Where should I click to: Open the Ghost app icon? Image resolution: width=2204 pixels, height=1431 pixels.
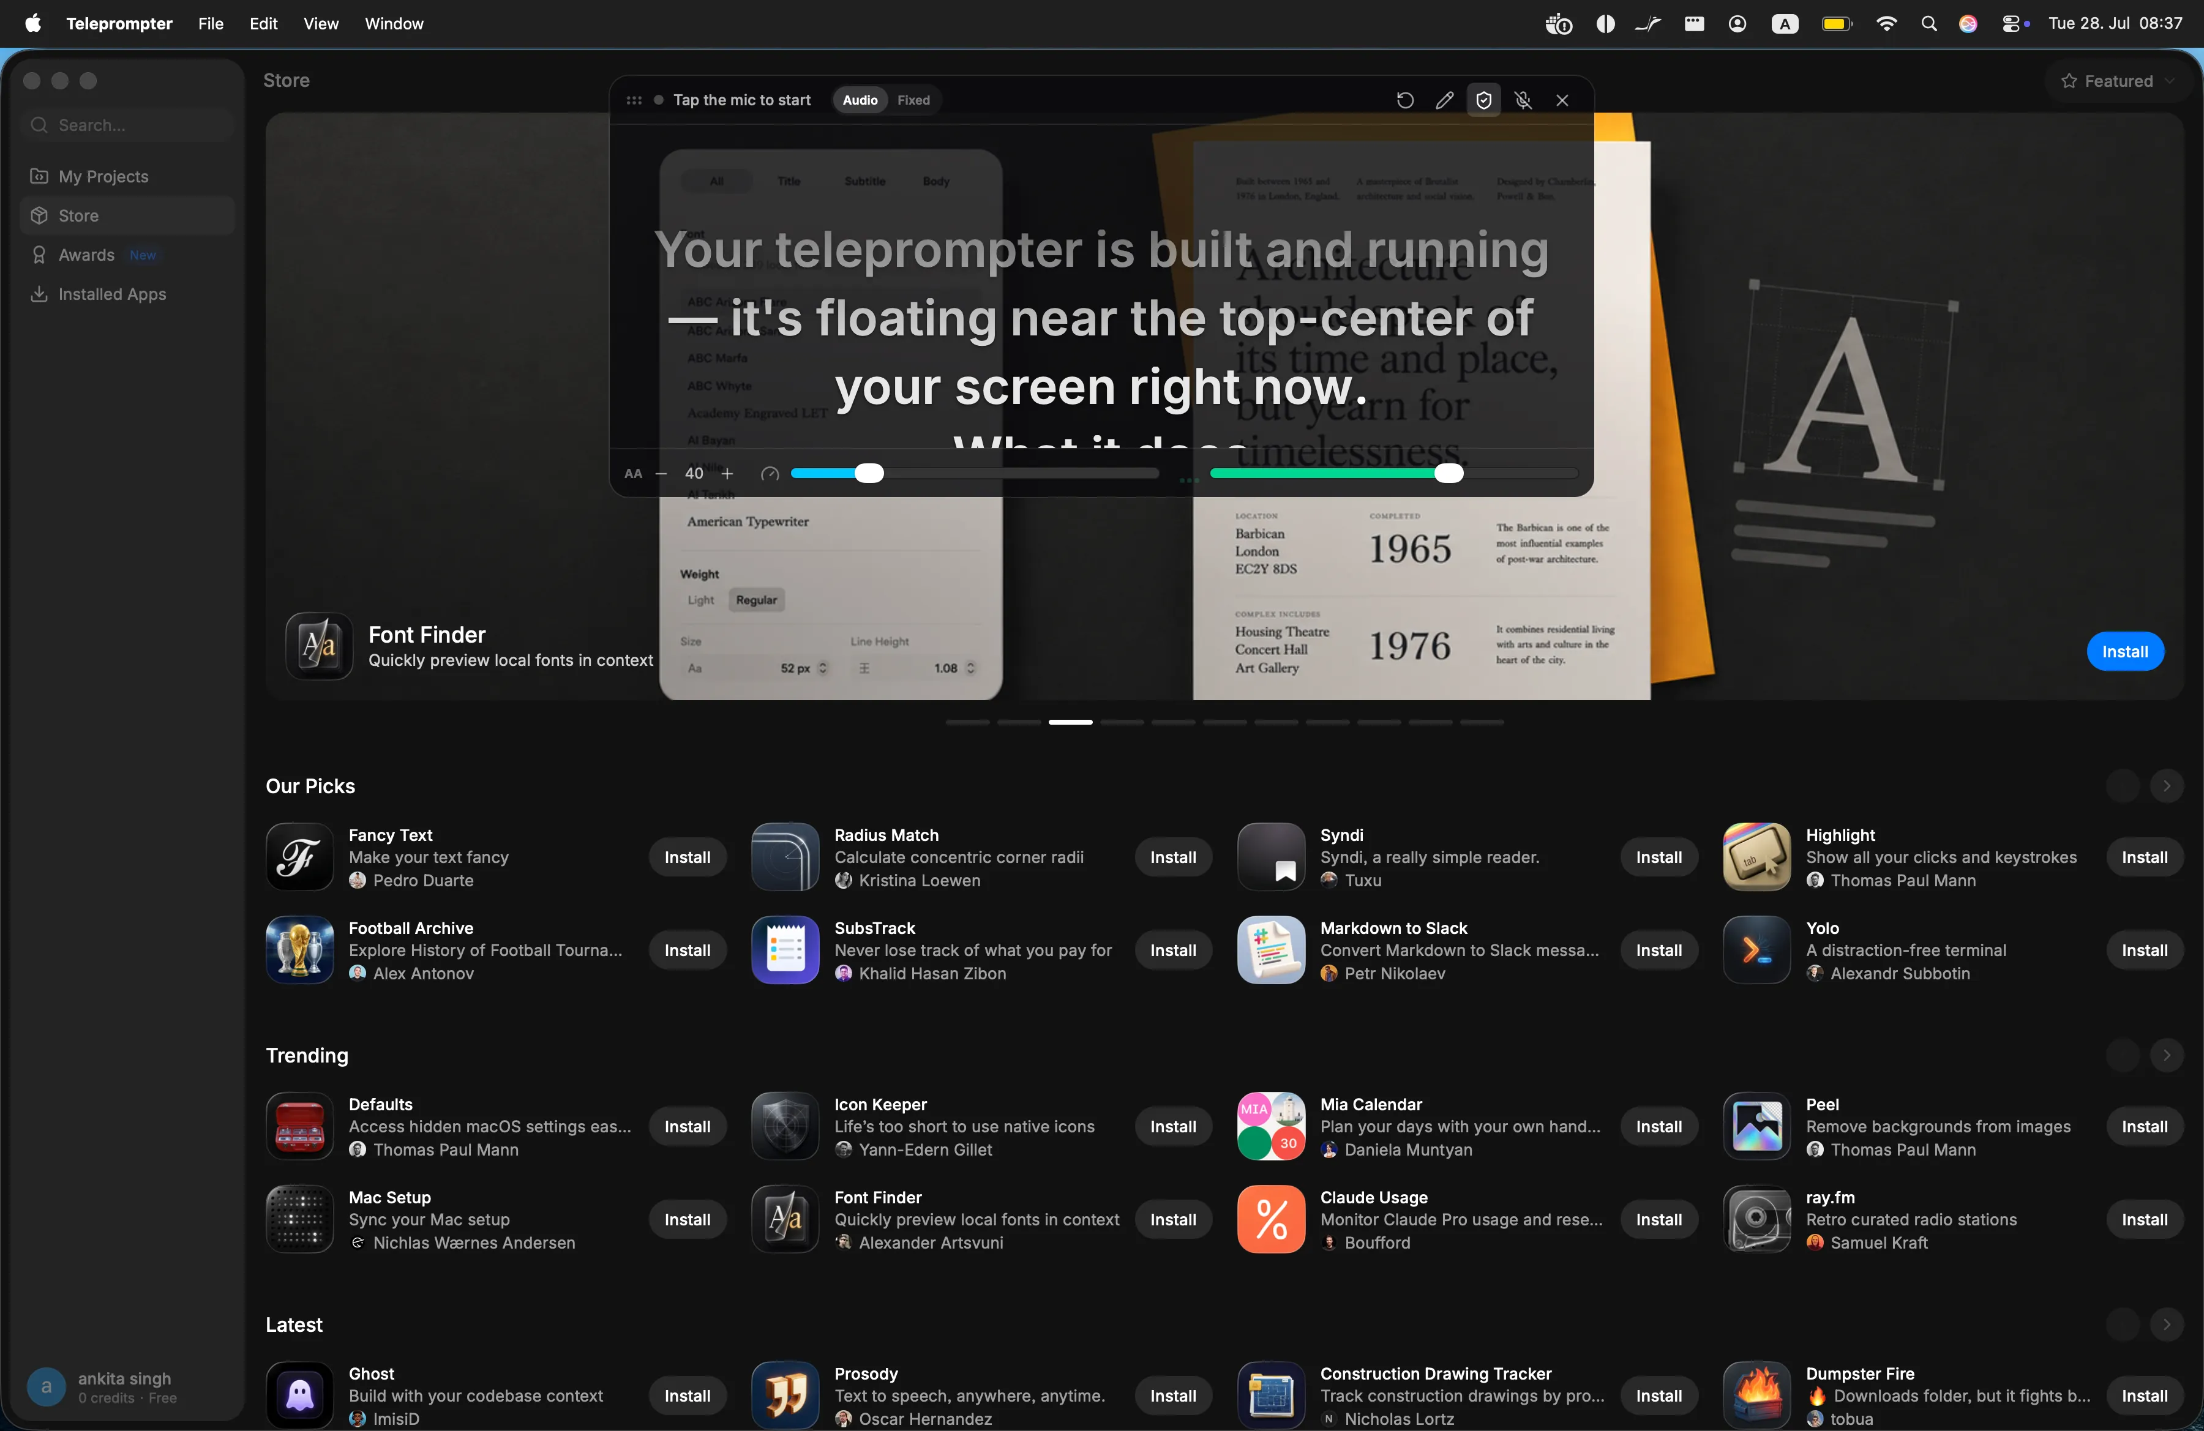299,1395
